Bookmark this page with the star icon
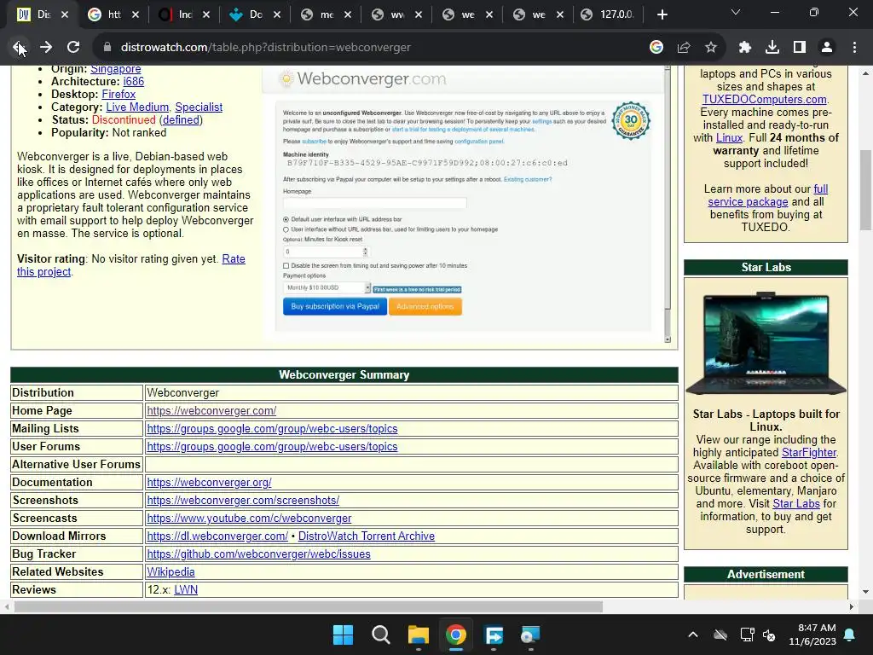 click(x=711, y=48)
